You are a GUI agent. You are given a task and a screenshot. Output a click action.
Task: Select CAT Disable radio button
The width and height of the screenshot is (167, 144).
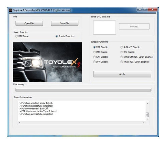pos(101,57)
